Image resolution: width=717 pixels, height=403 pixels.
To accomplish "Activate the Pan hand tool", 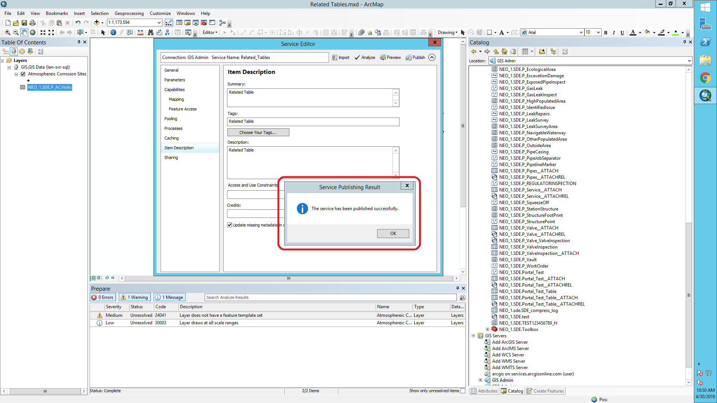I will point(24,32).
